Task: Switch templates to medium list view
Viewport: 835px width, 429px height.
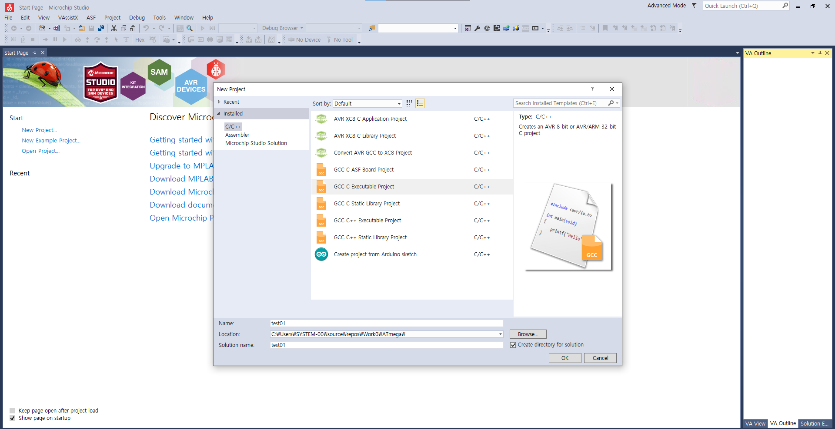Action: [420, 103]
